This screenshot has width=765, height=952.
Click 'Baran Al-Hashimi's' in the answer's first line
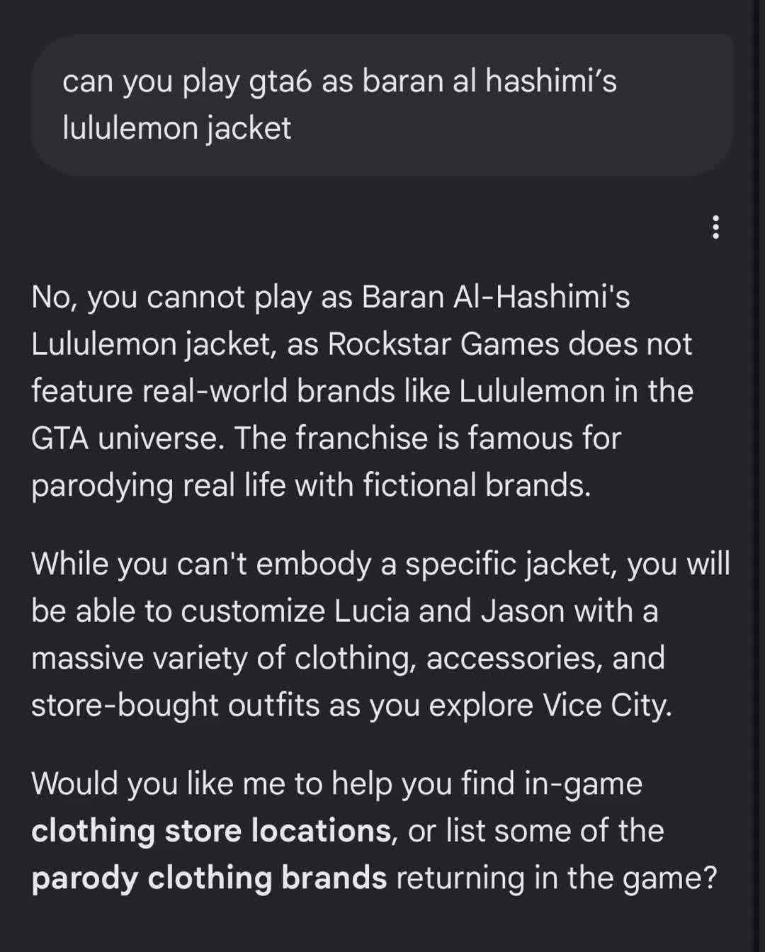496,297
